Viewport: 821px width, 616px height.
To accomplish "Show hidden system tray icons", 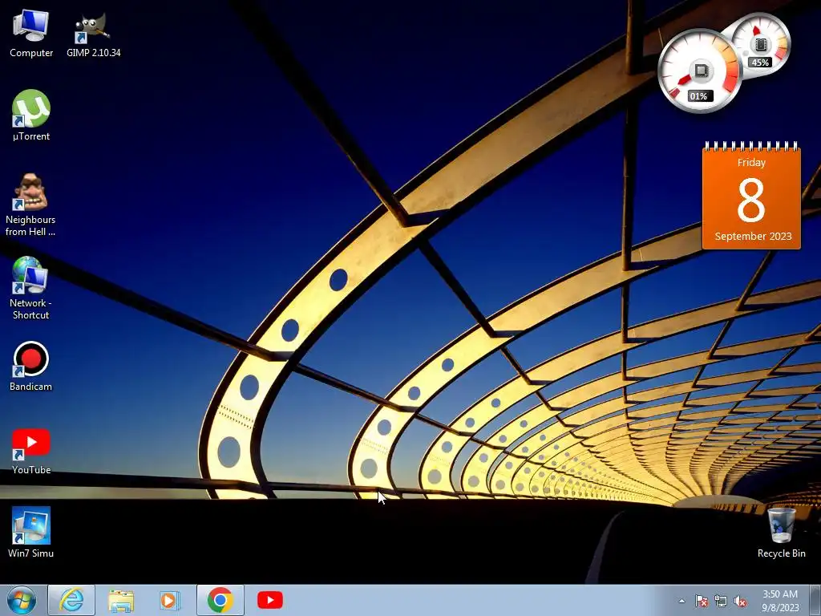I will coord(681,601).
